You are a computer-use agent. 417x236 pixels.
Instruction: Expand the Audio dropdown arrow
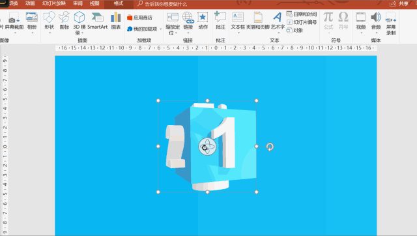coord(377,33)
